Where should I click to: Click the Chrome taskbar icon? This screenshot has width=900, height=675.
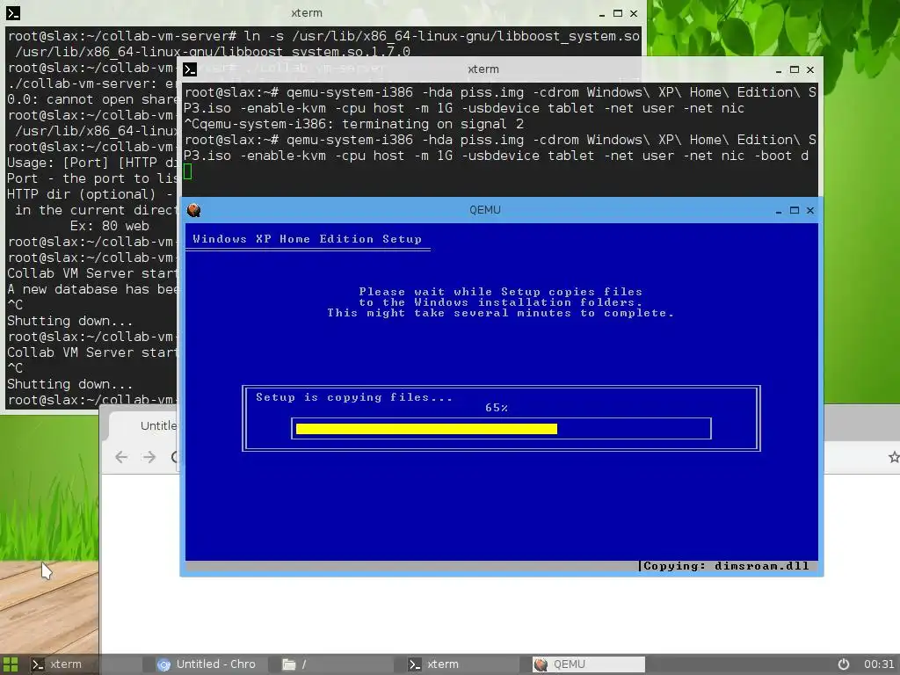pyautogui.click(x=164, y=664)
